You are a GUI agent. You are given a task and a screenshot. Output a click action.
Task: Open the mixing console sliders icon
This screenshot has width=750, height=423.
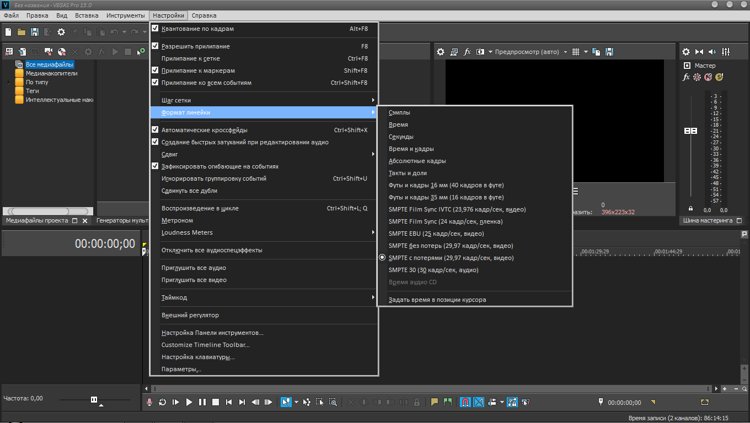726,52
